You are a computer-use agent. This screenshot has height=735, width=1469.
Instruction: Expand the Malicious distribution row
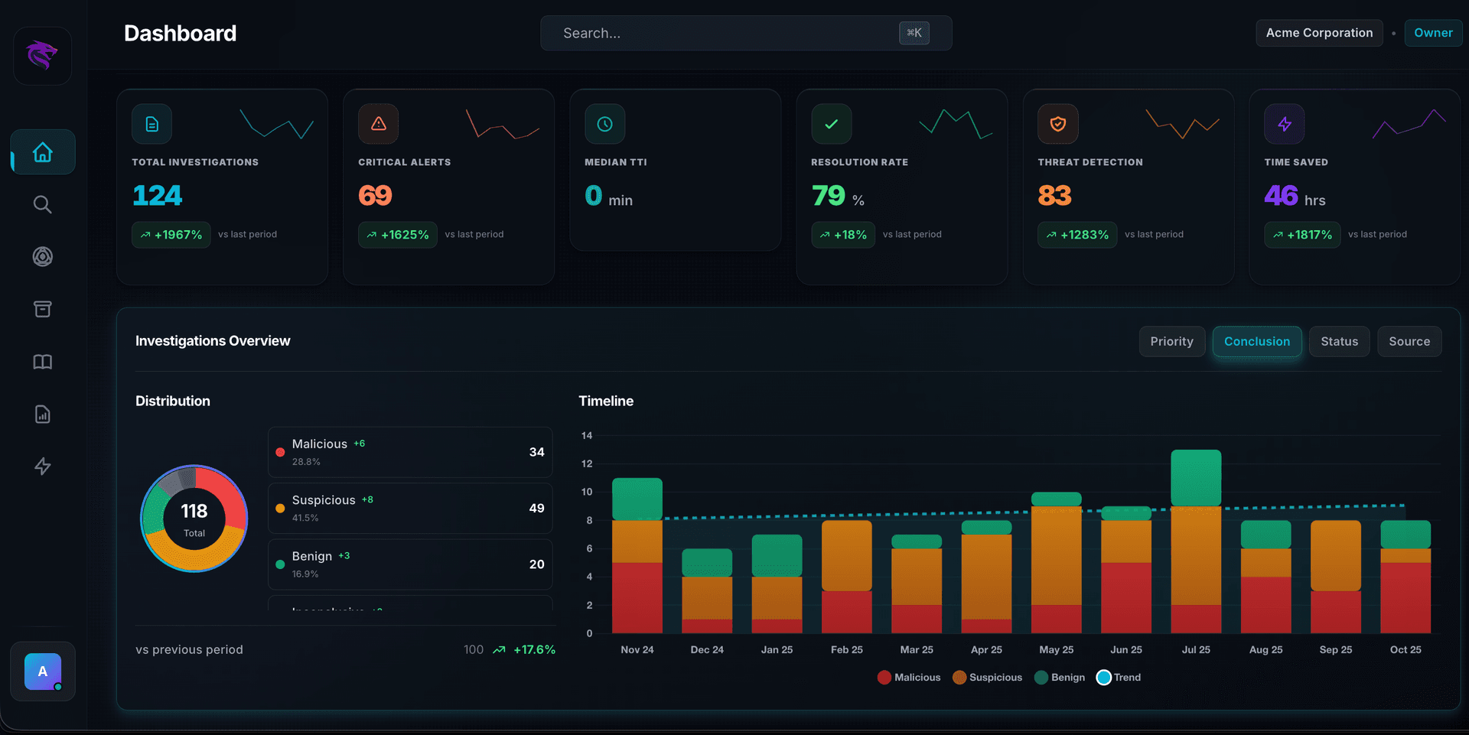tap(410, 451)
